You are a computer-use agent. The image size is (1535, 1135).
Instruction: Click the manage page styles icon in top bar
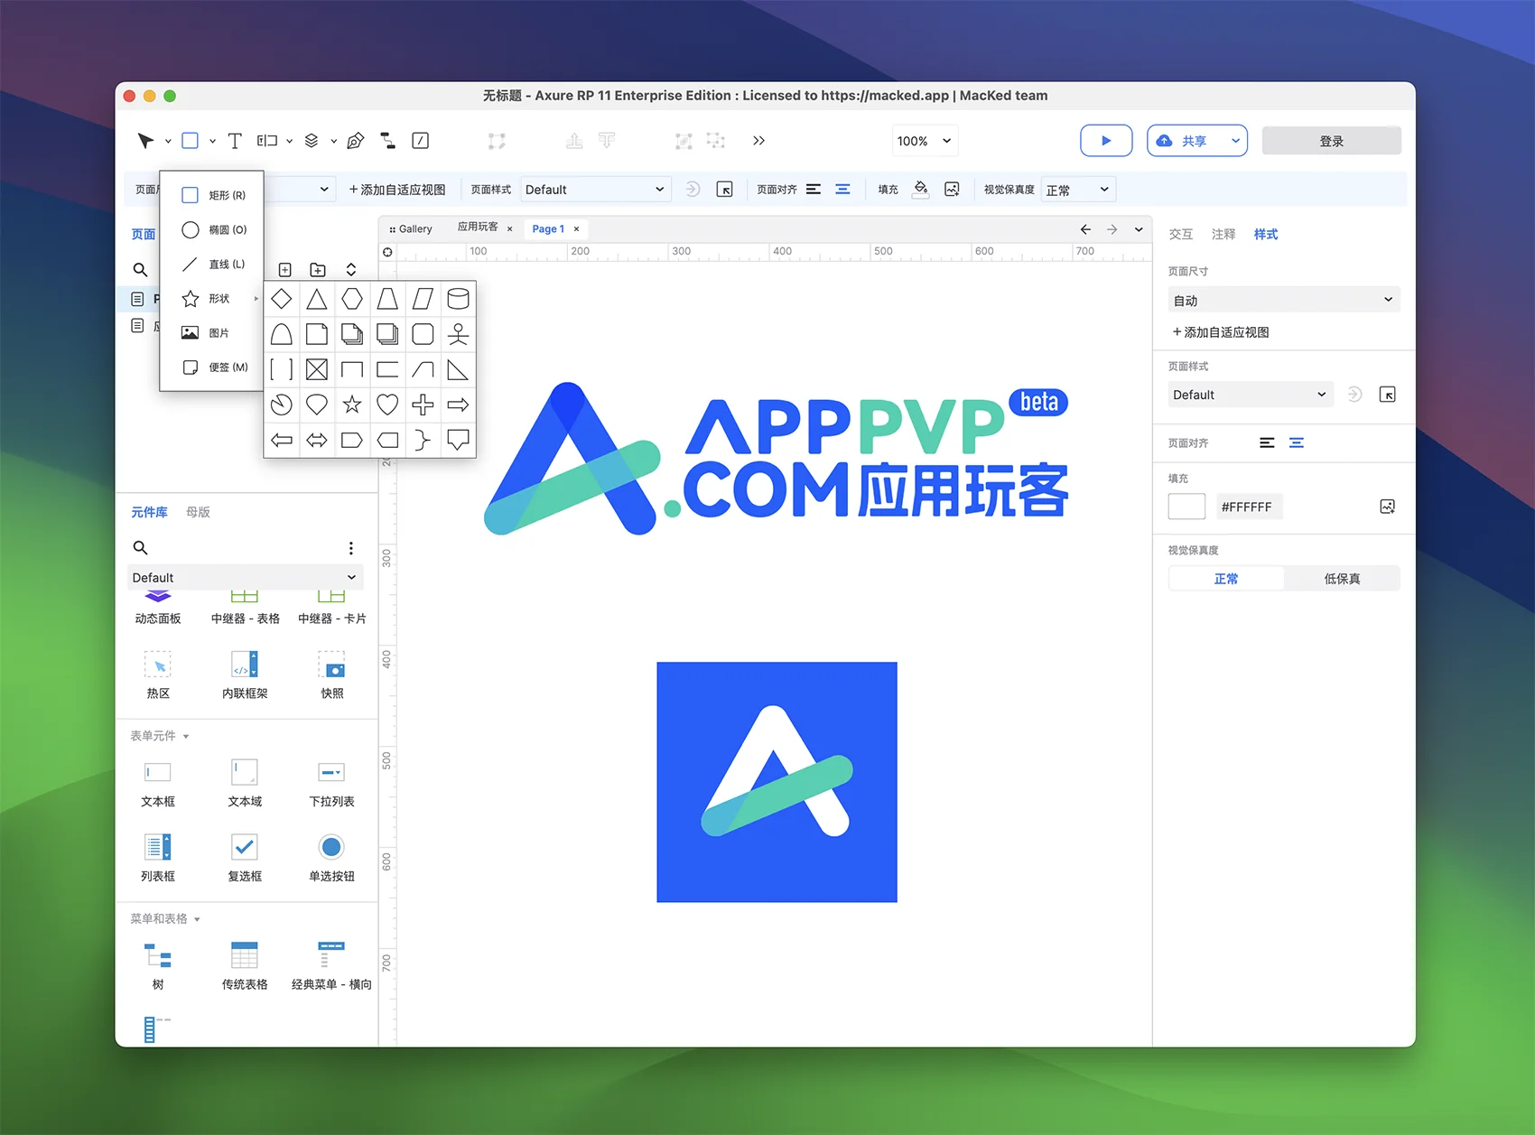coord(724,190)
